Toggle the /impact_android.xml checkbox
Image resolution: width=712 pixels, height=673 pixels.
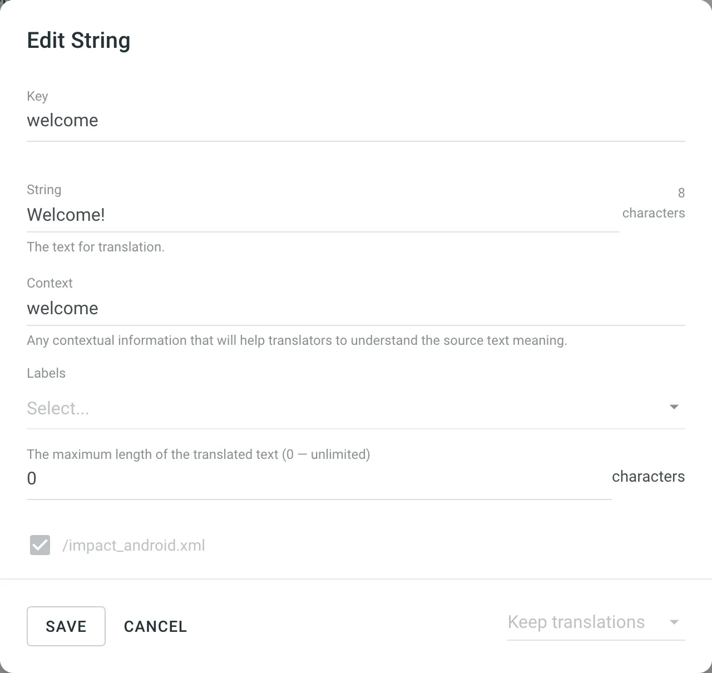click(40, 545)
